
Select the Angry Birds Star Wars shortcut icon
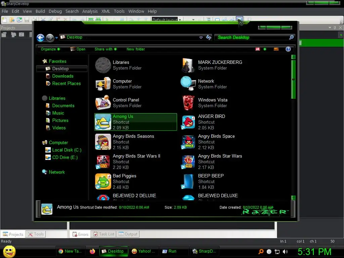(x=188, y=162)
